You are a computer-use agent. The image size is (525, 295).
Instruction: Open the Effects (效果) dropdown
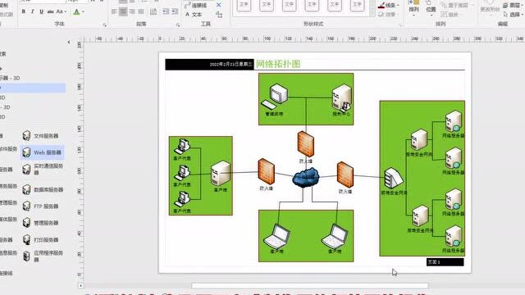click(x=388, y=15)
